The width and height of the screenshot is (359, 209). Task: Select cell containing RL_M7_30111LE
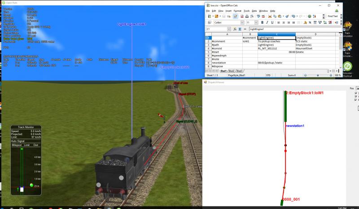(x=276, y=48)
